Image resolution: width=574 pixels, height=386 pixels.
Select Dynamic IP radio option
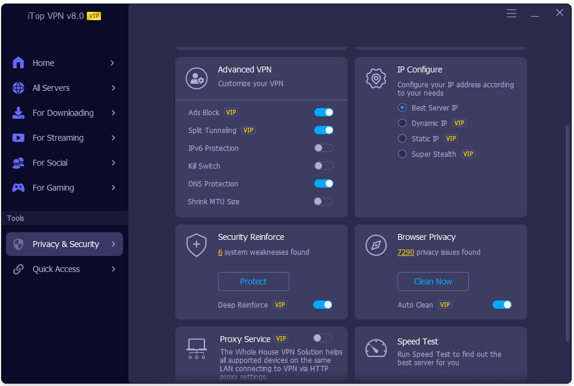402,123
